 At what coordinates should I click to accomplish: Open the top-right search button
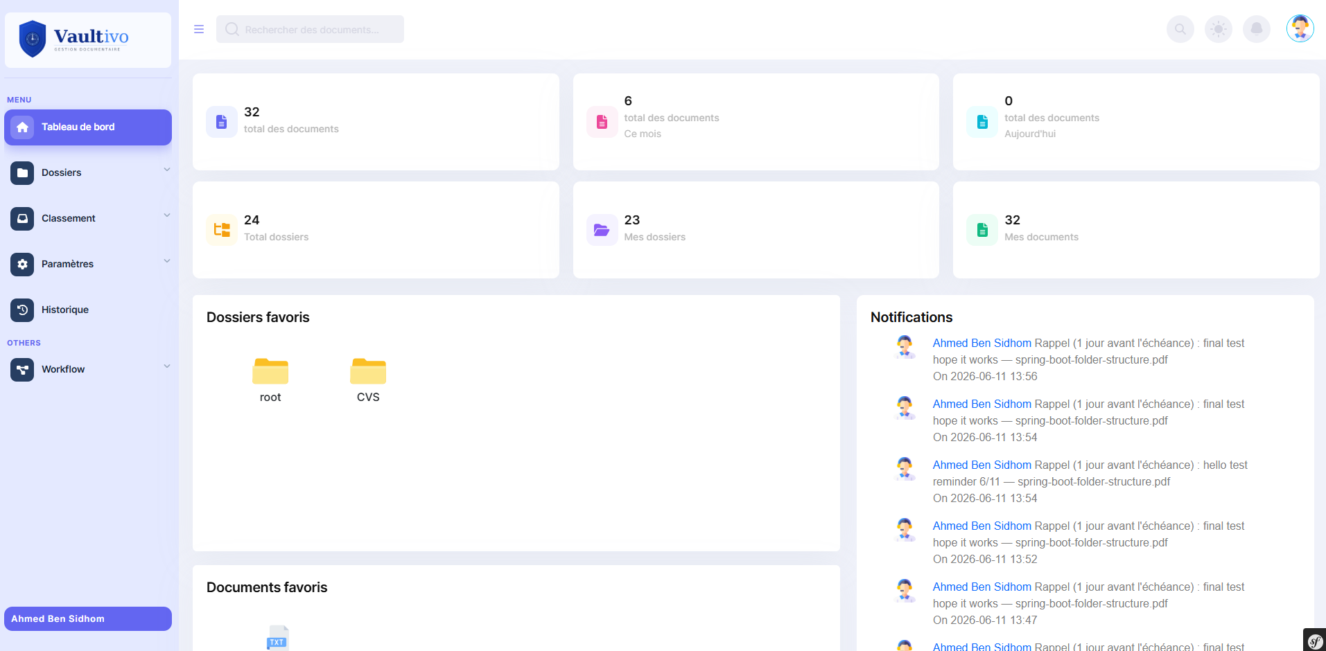pos(1180,29)
